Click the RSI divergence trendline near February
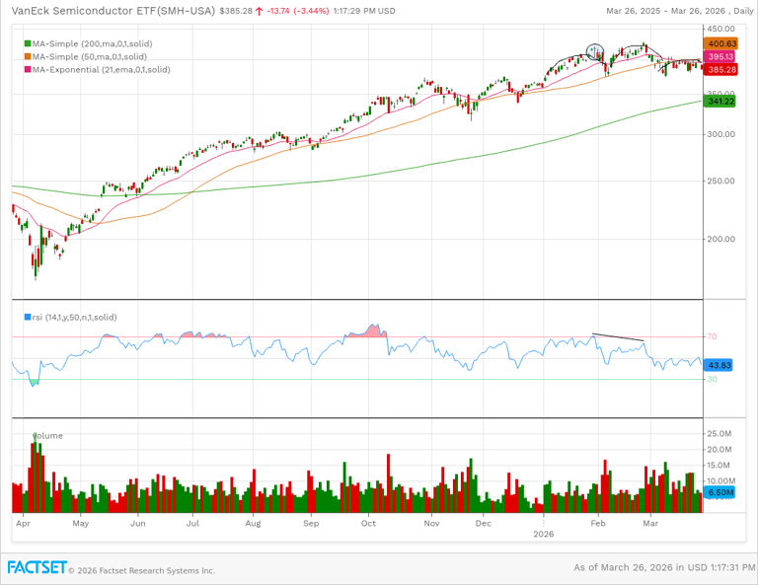The height and width of the screenshot is (585, 758). (x=618, y=337)
